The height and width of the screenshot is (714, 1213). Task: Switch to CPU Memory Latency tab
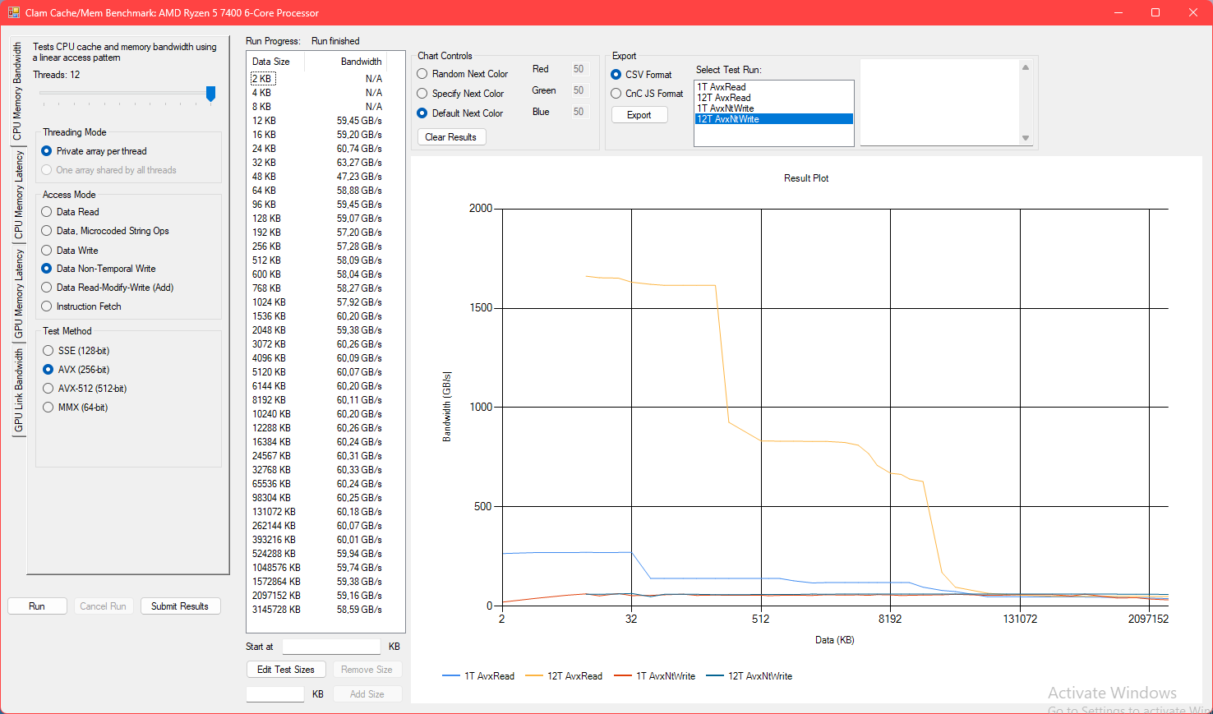(x=18, y=196)
